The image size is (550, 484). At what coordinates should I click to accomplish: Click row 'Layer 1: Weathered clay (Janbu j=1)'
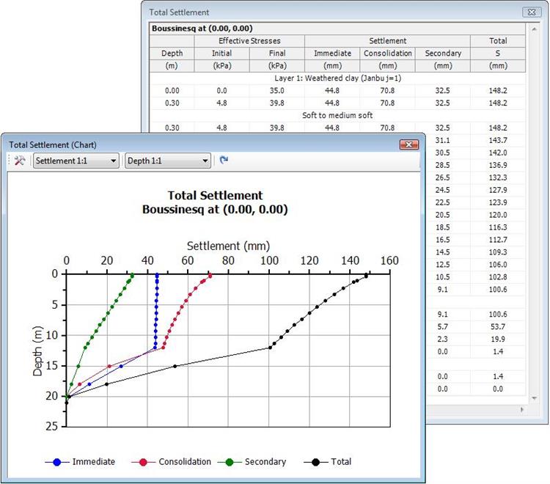337,78
